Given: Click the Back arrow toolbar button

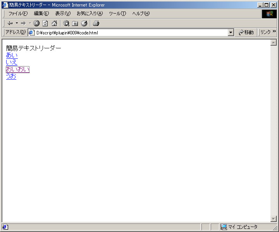Looking at the screenshot, I should (10, 23).
